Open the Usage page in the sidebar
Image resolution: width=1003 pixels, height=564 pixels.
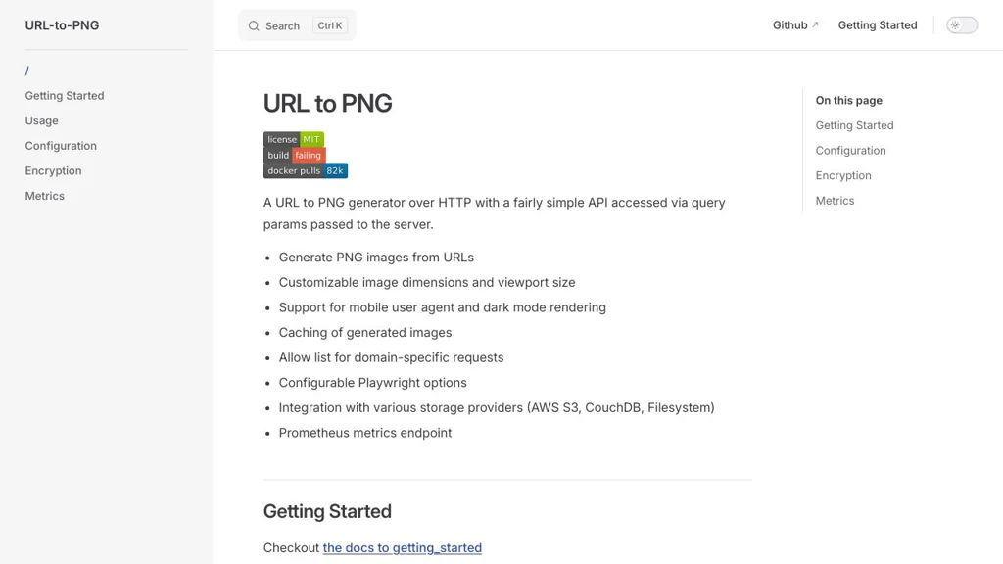tap(42, 120)
